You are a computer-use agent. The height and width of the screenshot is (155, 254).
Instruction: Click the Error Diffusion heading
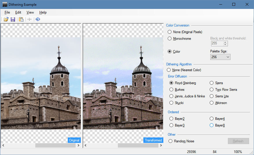[x=177, y=76]
